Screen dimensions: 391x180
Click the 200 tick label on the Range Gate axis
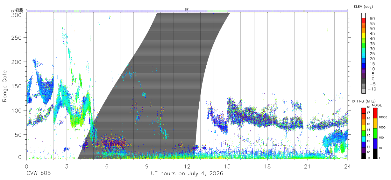[x=17, y=62]
